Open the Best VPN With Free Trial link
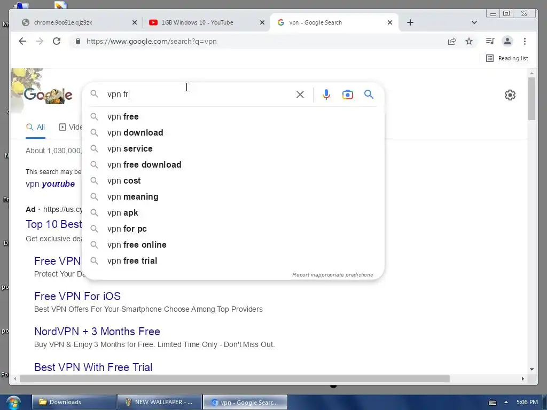The height and width of the screenshot is (410, 547). click(93, 367)
